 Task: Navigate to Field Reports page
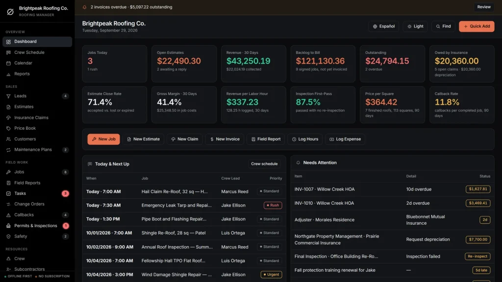coord(37,183)
